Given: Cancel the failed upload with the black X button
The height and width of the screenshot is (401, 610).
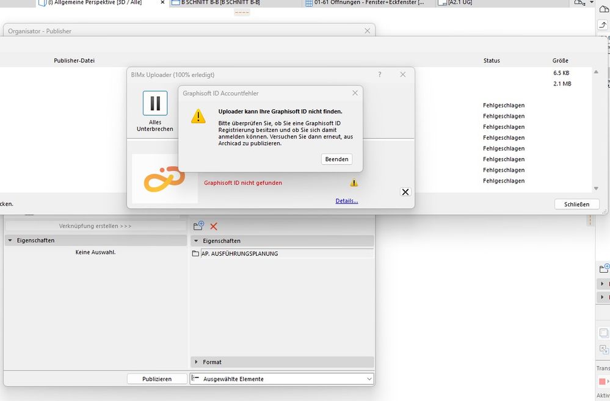Looking at the screenshot, I should click(405, 192).
